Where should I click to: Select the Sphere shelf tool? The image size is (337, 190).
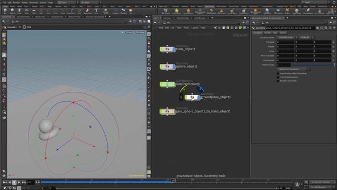pos(12,11)
